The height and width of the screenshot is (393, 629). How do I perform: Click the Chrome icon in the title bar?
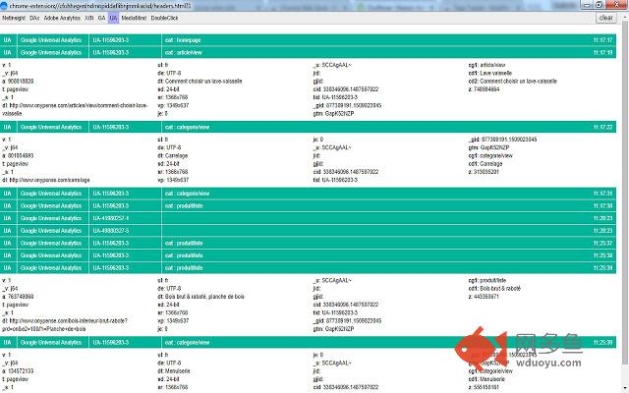[4, 6]
